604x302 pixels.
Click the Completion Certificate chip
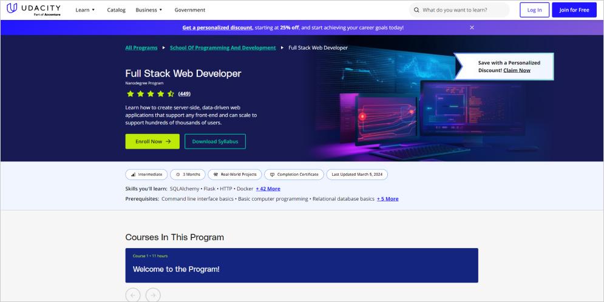[x=294, y=174]
